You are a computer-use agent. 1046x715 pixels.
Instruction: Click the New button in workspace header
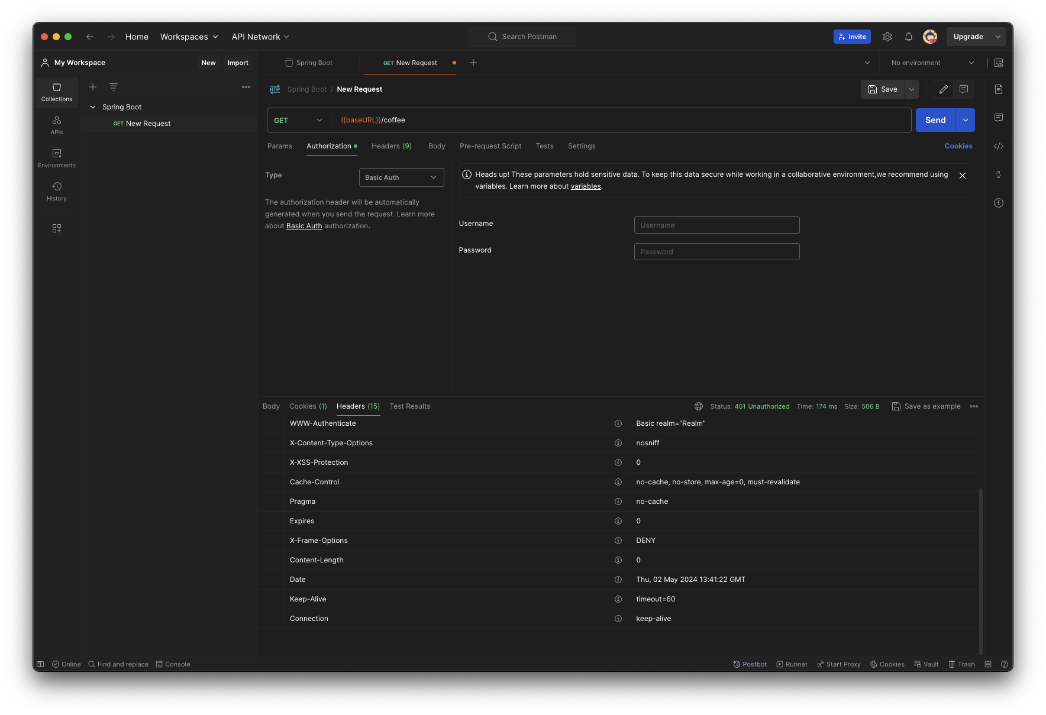208,63
